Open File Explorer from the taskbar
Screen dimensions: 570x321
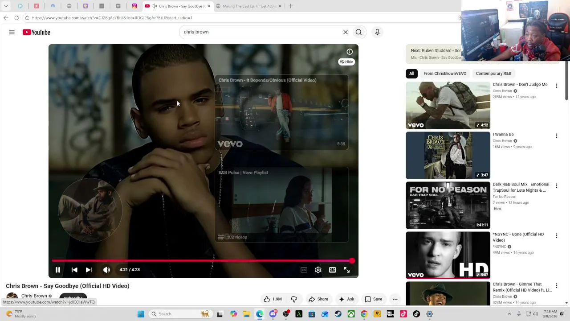[x=246, y=314]
